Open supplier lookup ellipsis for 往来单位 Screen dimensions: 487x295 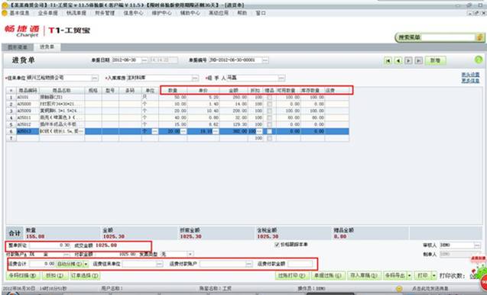pyautogui.click(x=95, y=78)
